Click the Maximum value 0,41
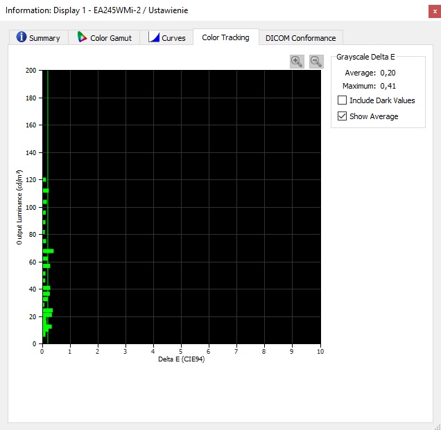This screenshot has width=441, height=430. coord(388,86)
